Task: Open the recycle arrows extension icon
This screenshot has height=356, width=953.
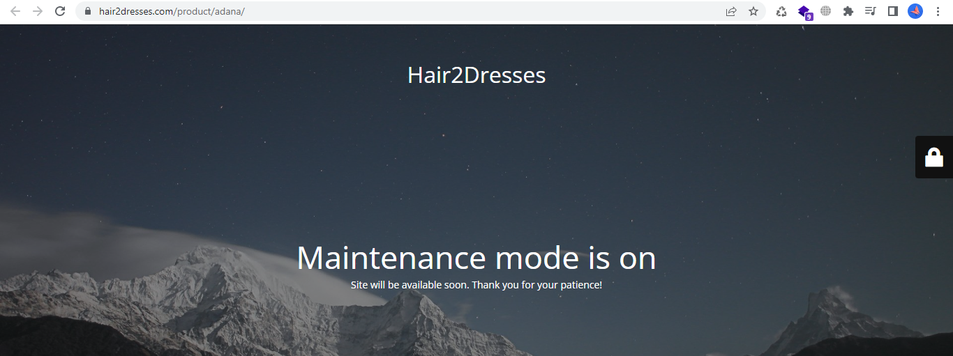Action: [781, 11]
